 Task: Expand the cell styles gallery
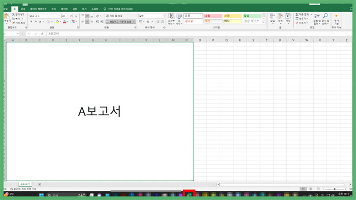263,23
